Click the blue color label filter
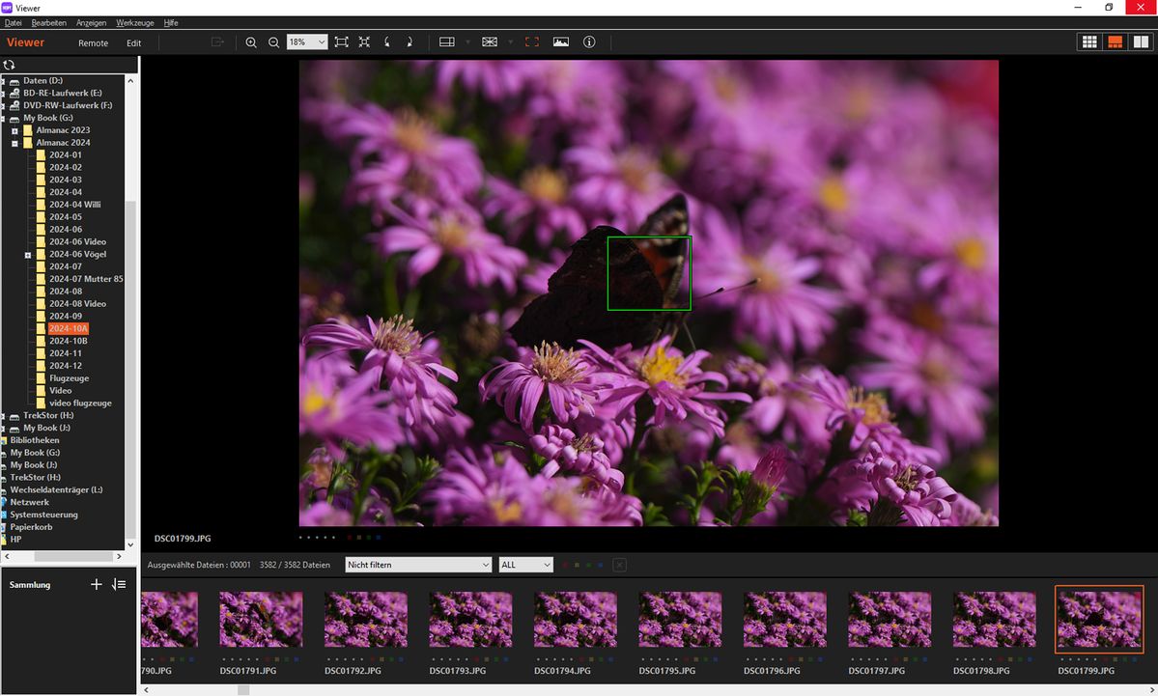Viewport: 1158px width, 696px height. (600, 565)
